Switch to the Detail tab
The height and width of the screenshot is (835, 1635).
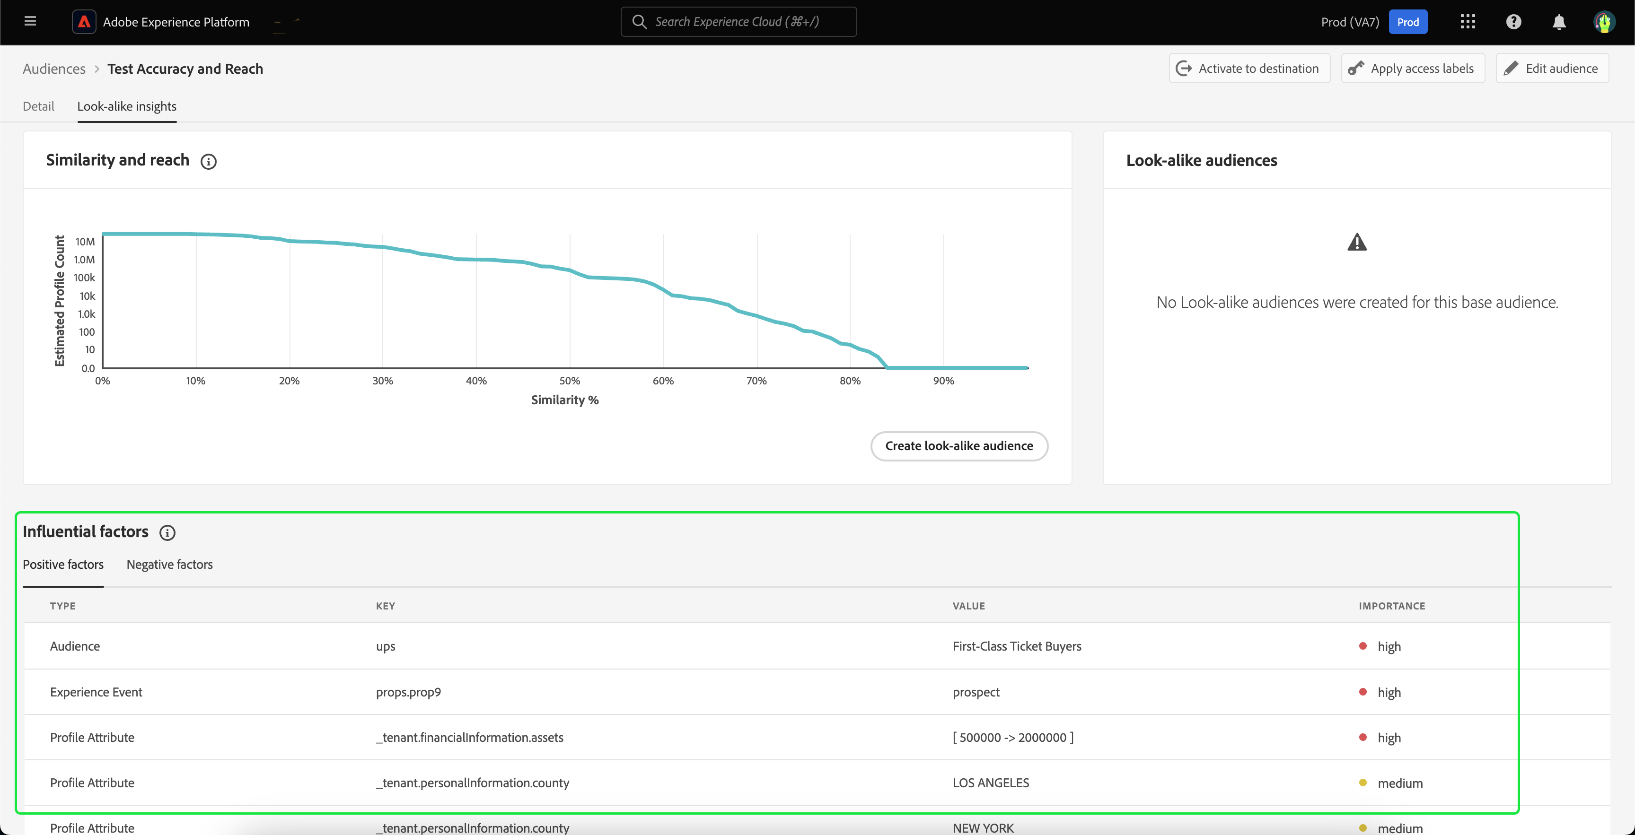click(x=38, y=106)
